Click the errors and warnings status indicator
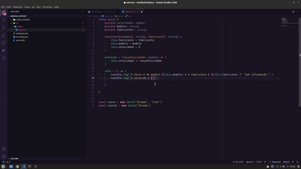301x169 pixels. (x=6, y=162)
